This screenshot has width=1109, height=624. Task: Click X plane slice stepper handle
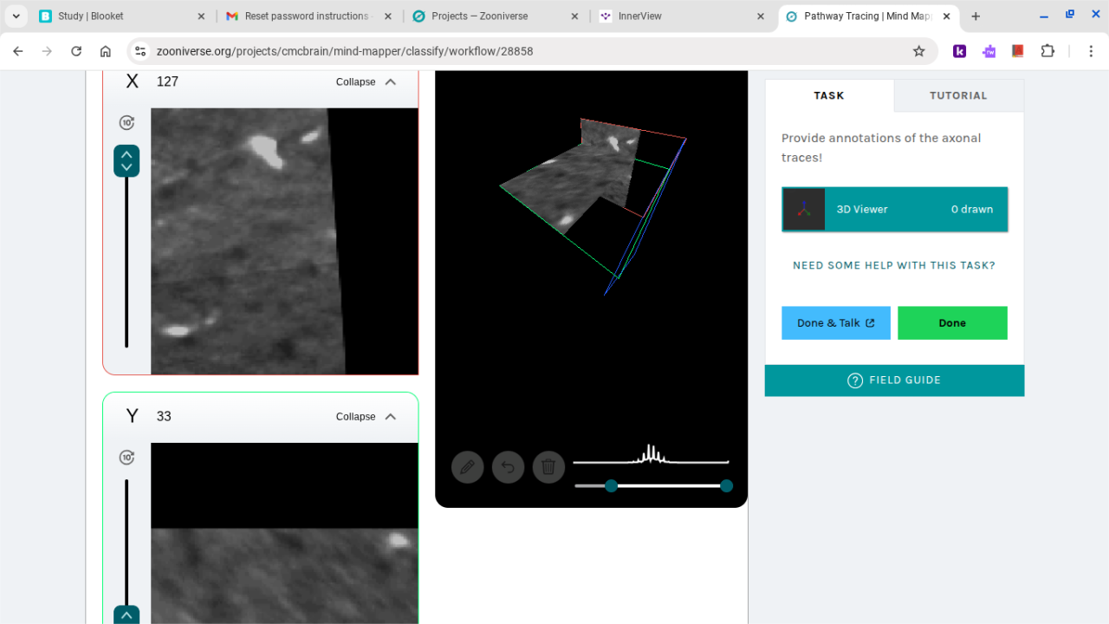(126, 161)
